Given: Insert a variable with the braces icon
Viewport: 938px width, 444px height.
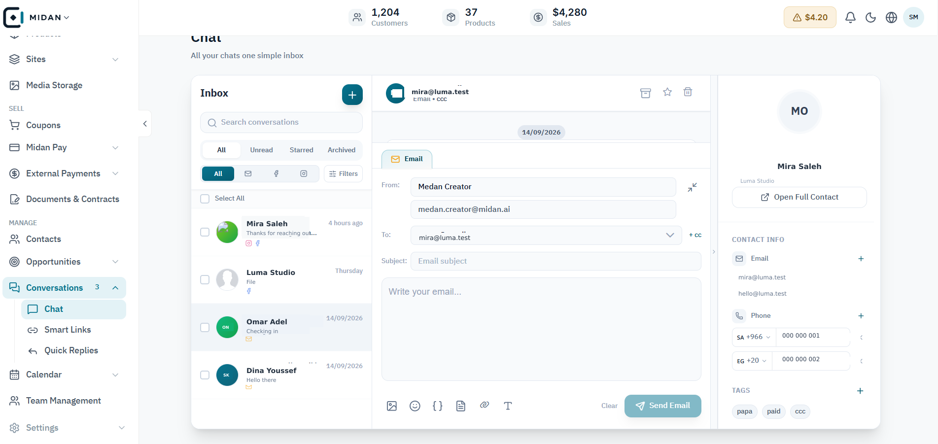Looking at the screenshot, I should 438,406.
